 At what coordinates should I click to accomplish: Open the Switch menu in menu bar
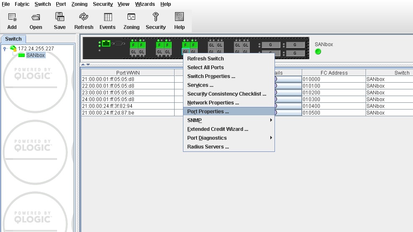pyautogui.click(x=43, y=4)
